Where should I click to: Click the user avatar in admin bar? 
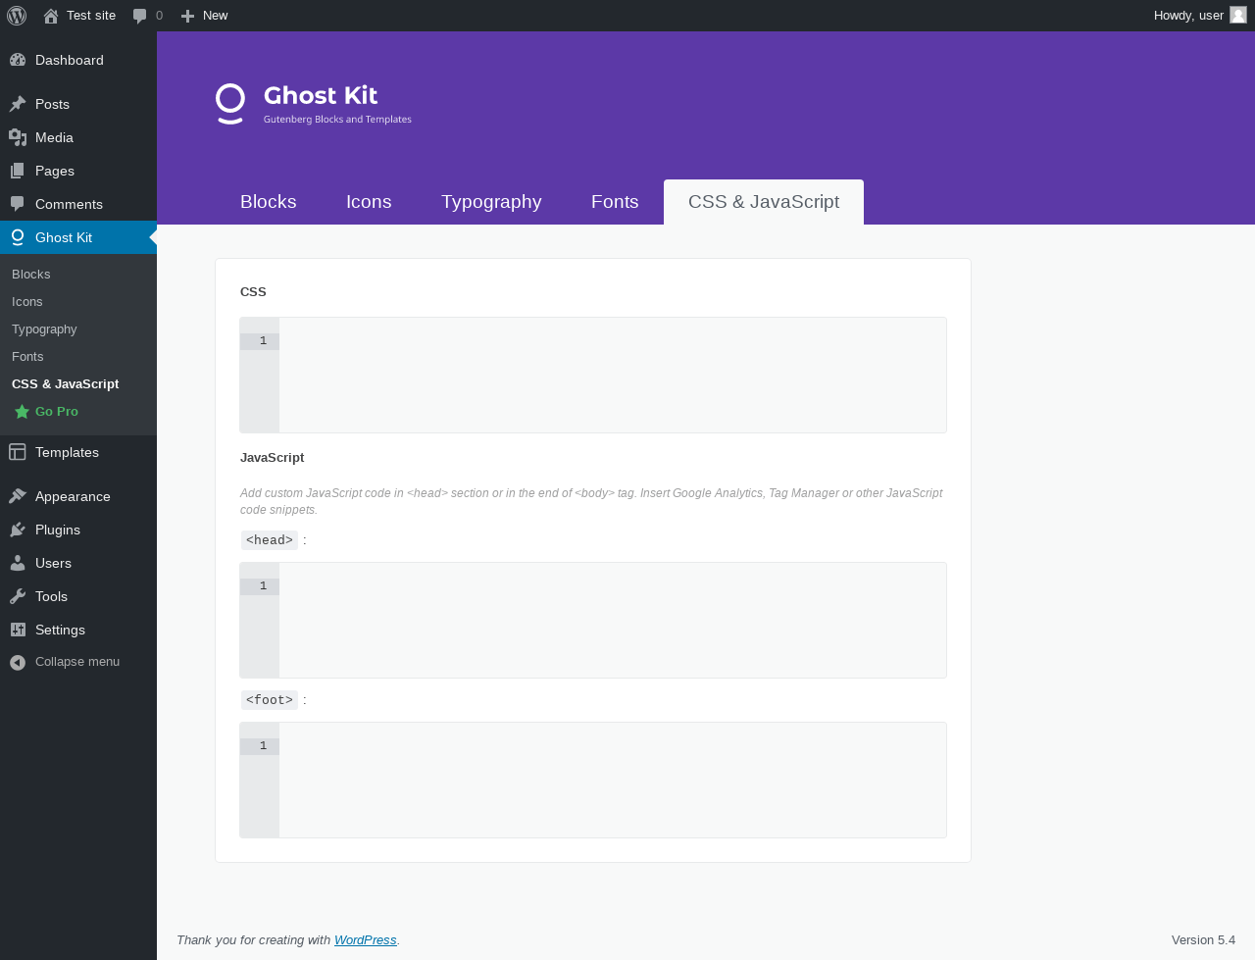tap(1238, 15)
